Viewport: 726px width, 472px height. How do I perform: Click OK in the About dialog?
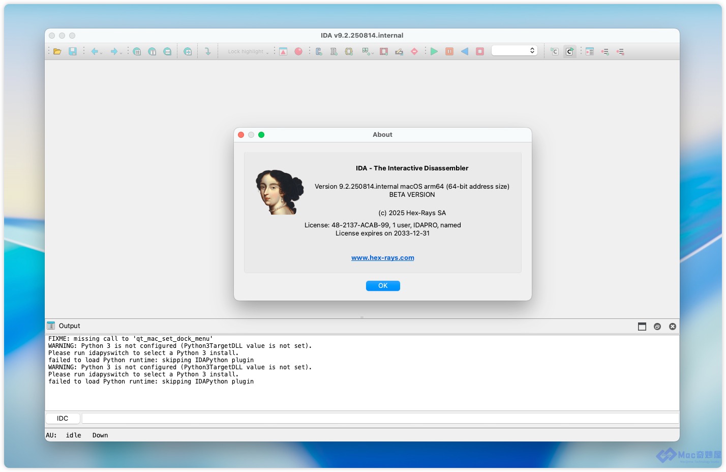(383, 286)
